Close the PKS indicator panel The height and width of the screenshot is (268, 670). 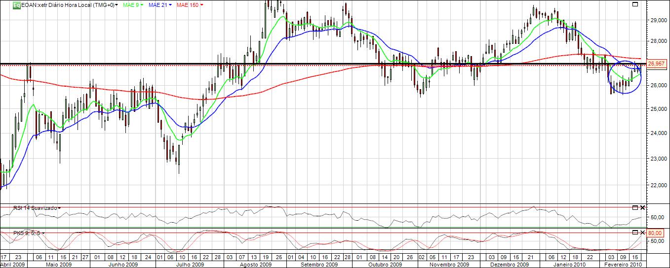point(642,232)
